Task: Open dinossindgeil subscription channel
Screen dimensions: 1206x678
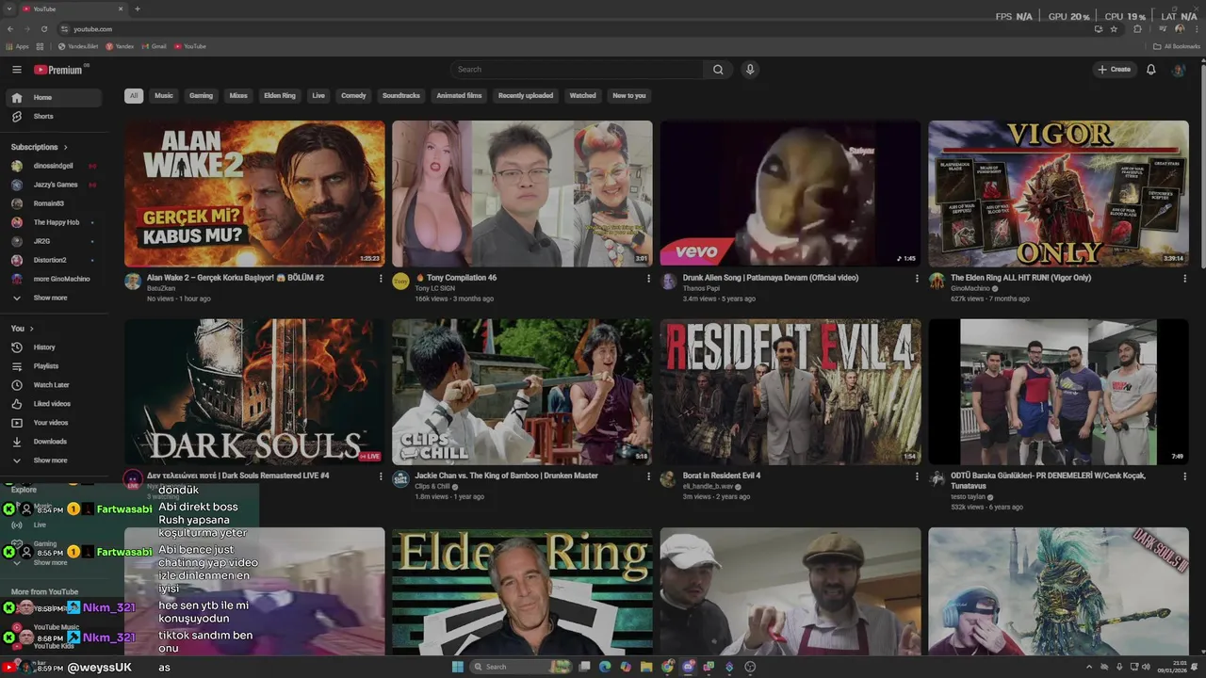Action: point(54,166)
